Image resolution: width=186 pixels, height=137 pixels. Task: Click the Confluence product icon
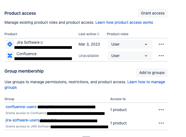tap(10, 56)
